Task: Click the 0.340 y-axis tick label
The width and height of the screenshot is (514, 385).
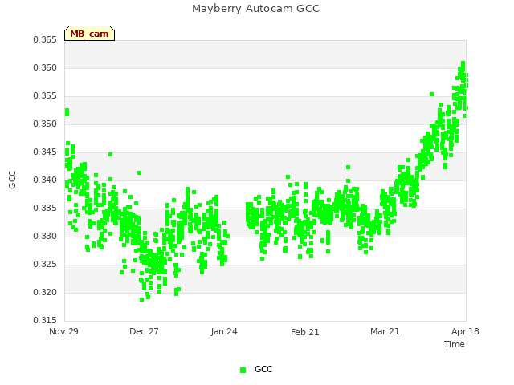Action: [x=45, y=180]
